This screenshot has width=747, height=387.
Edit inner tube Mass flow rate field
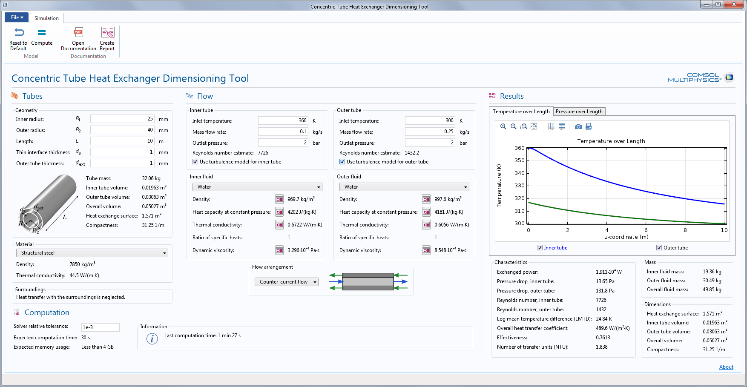[283, 132]
